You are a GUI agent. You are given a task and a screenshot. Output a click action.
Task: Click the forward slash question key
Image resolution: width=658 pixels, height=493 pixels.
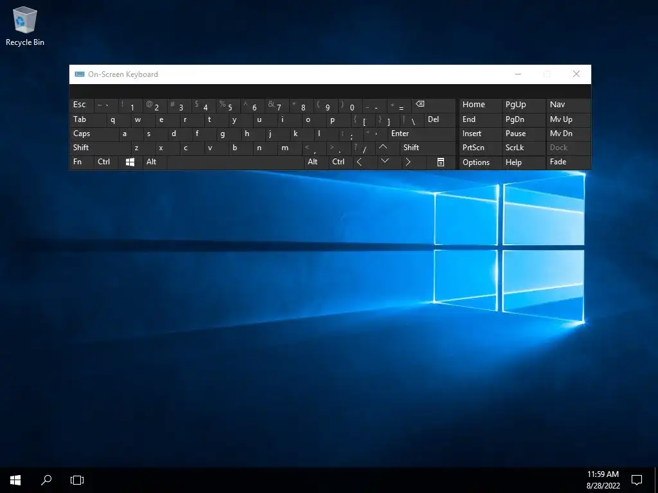364,148
